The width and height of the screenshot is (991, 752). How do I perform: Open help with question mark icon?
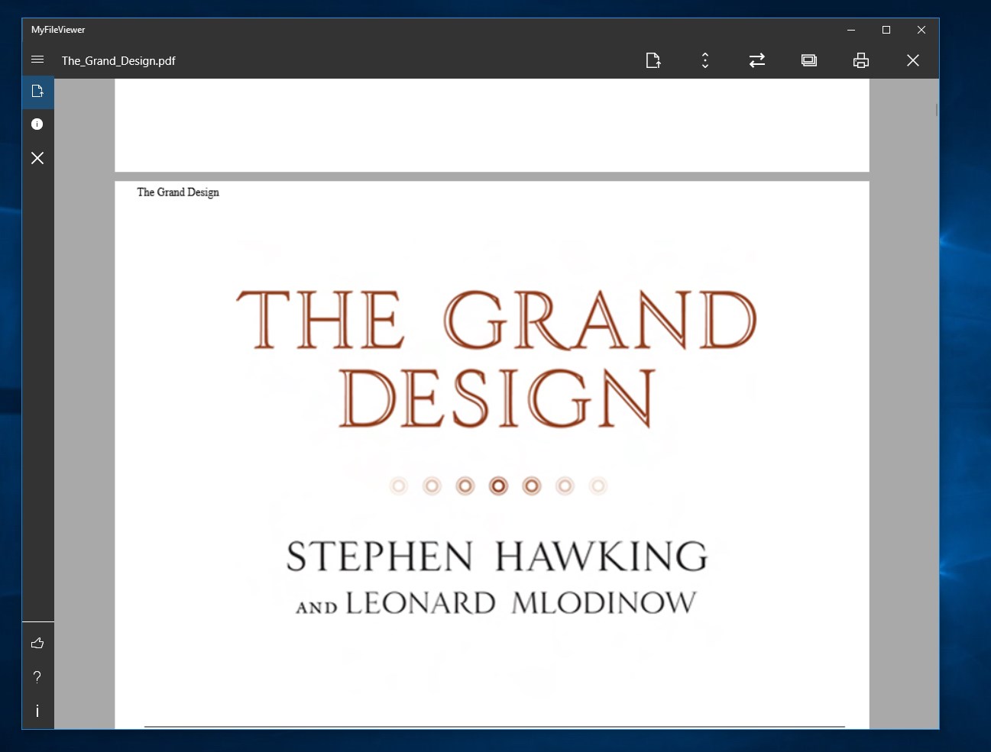pos(37,677)
